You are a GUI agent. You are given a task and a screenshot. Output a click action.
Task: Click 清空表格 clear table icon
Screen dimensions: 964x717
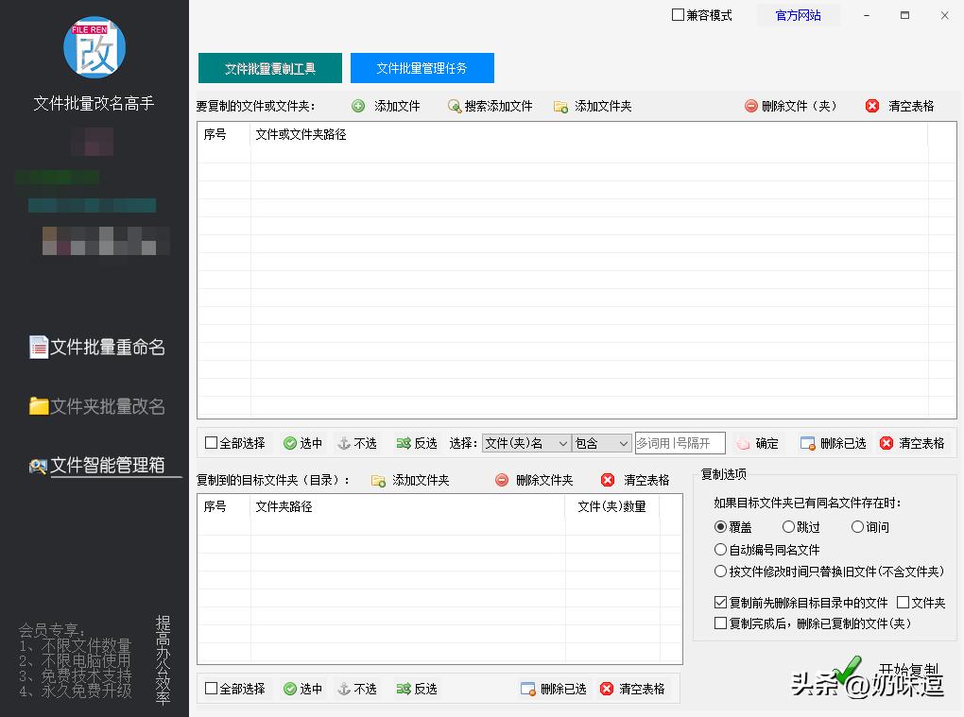pyautogui.click(x=870, y=106)
